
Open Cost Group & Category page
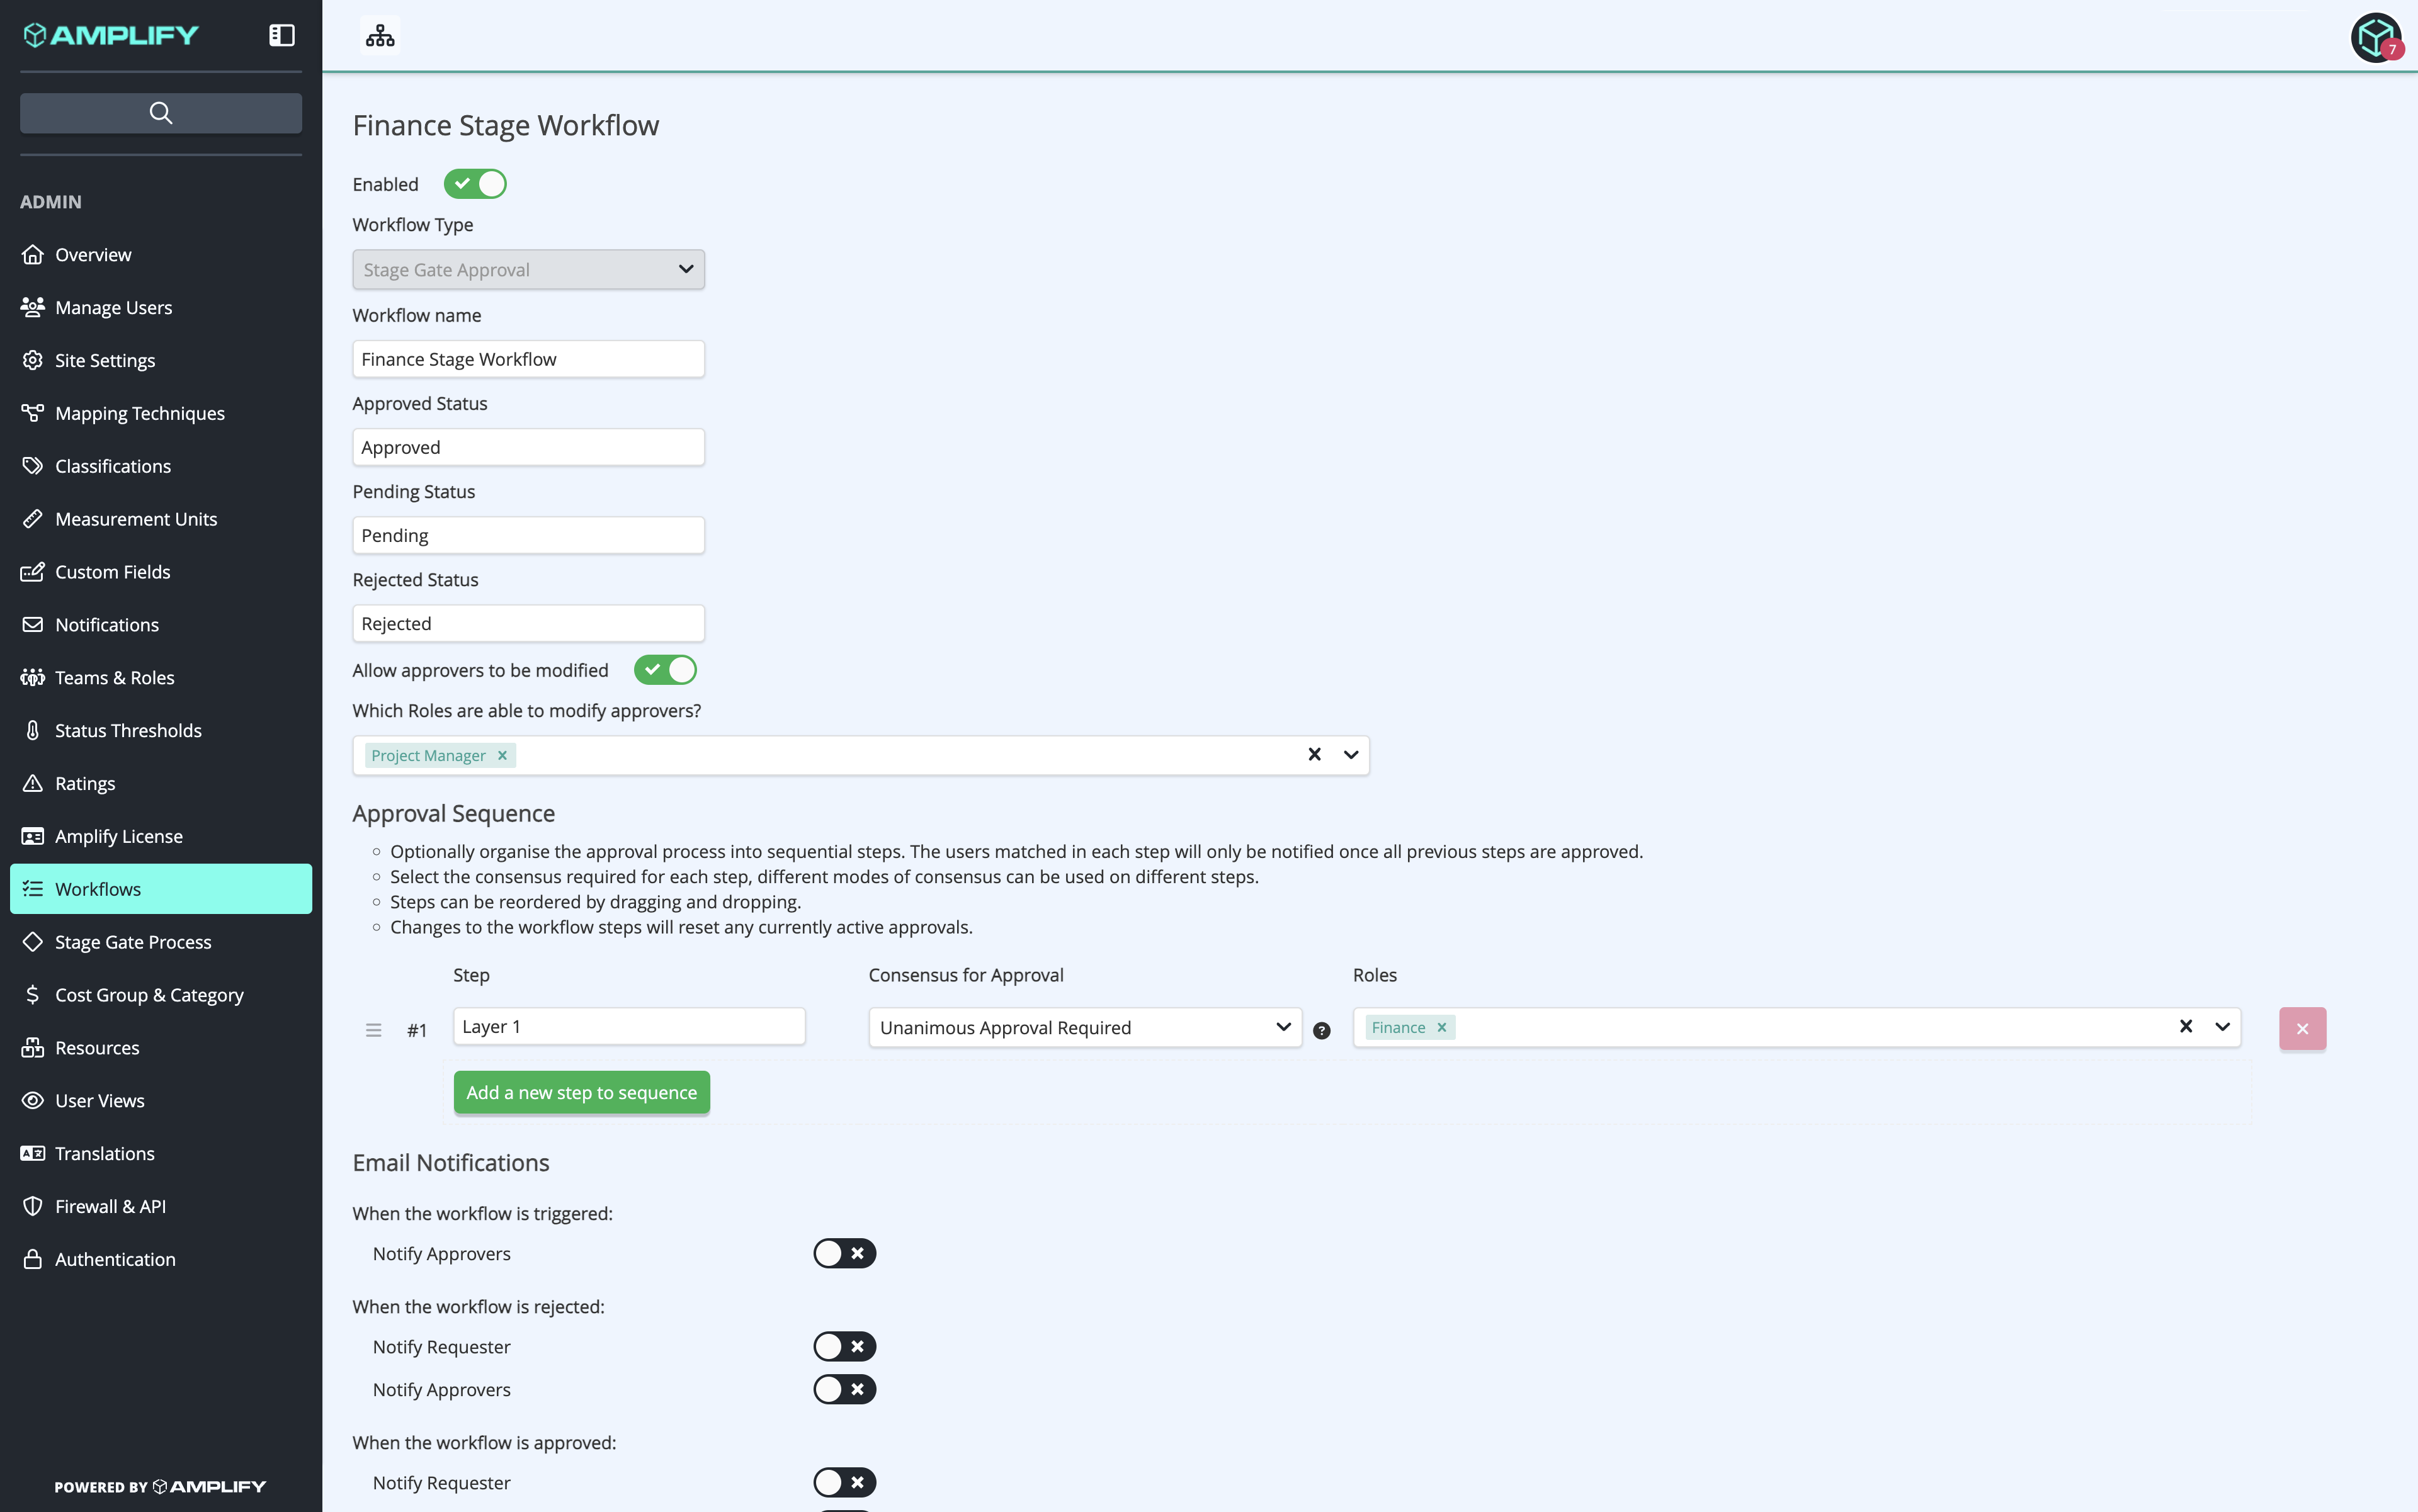point(161,995)
